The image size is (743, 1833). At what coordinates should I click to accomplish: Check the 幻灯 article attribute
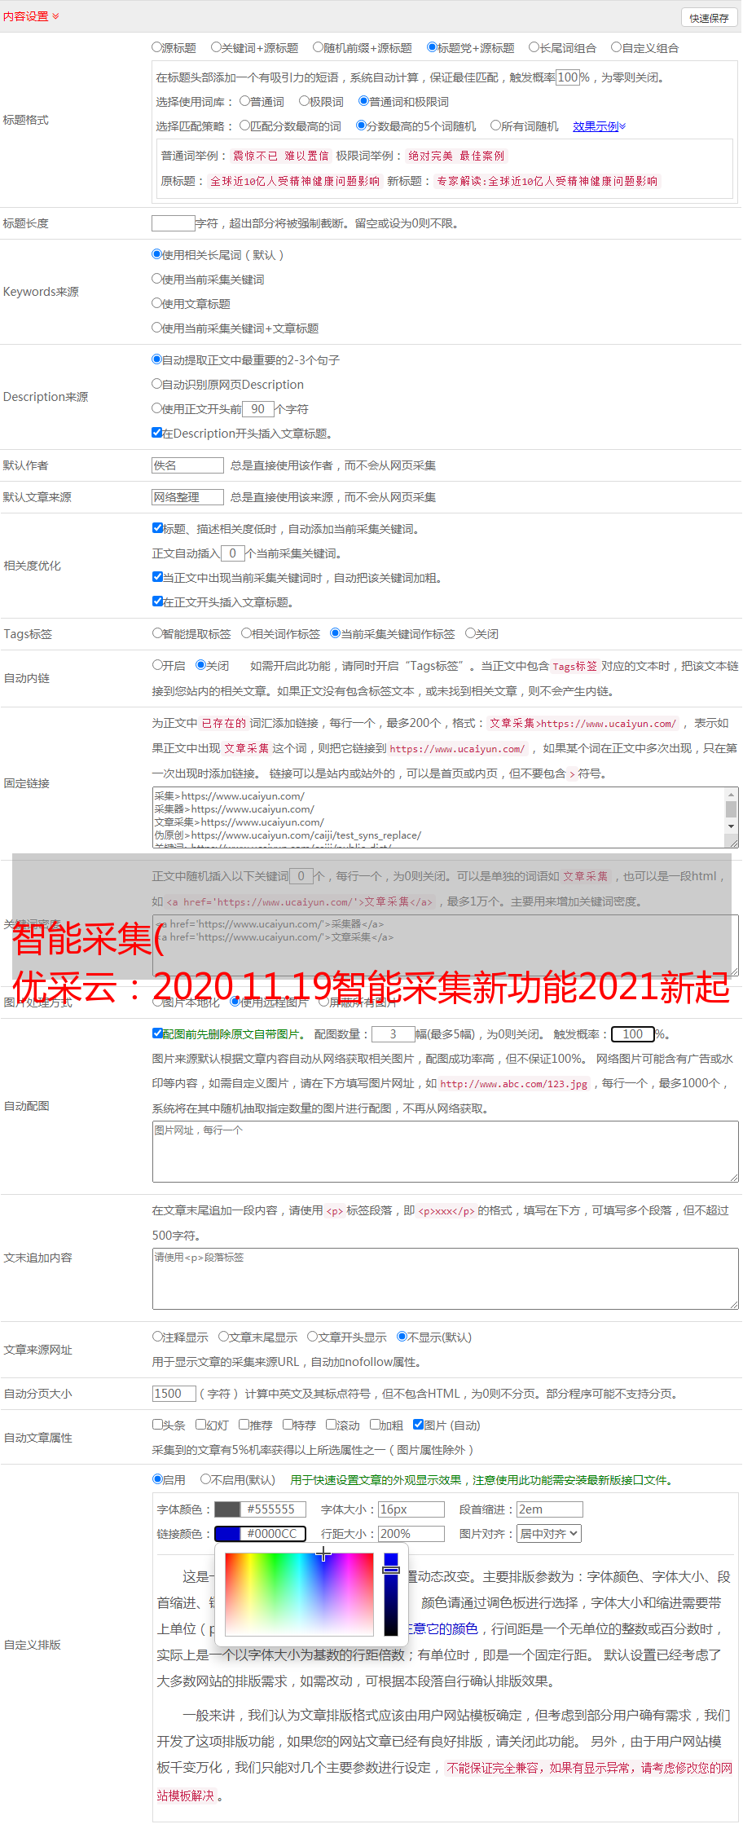(x=200, y=1425)
